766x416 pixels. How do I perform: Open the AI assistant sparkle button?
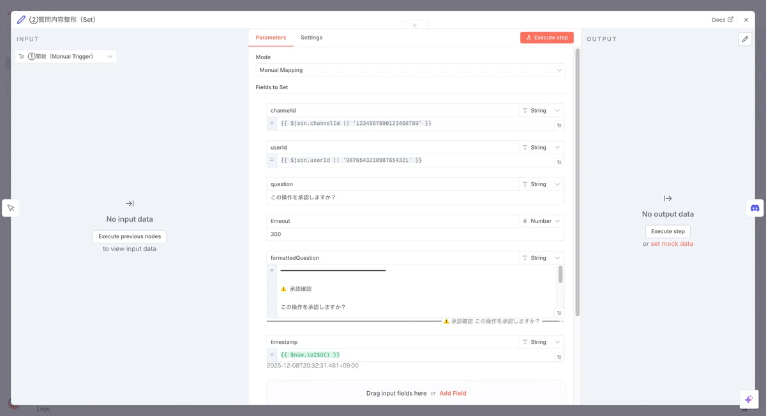point(749,399)
